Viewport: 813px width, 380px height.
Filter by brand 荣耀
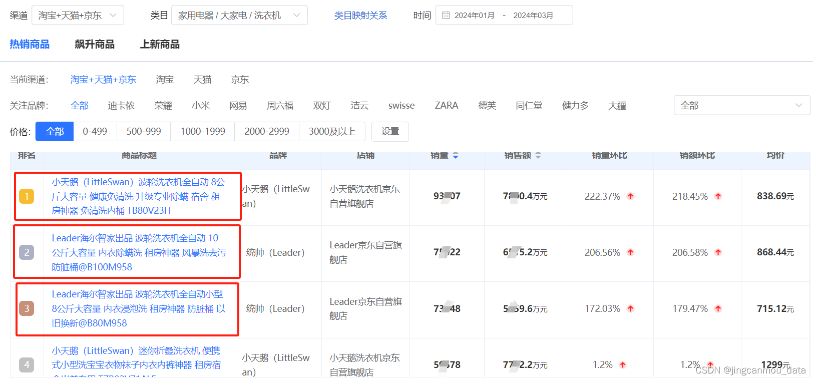pos(163,106)
